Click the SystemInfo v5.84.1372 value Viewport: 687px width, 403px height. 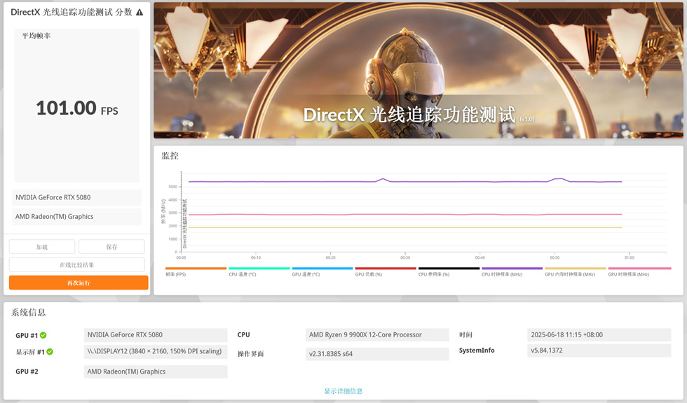(599, 351)
